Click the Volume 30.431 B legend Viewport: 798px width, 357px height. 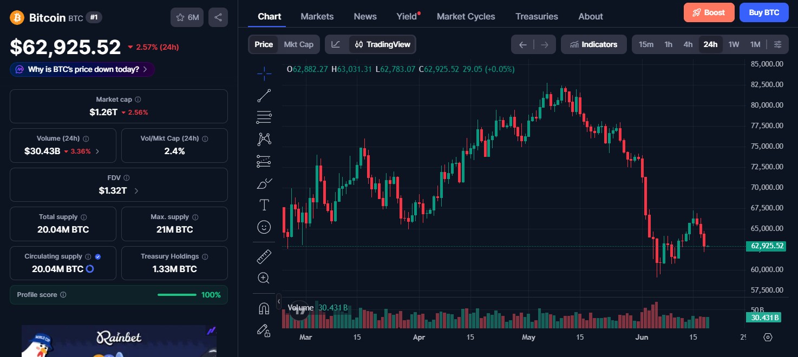318,308
